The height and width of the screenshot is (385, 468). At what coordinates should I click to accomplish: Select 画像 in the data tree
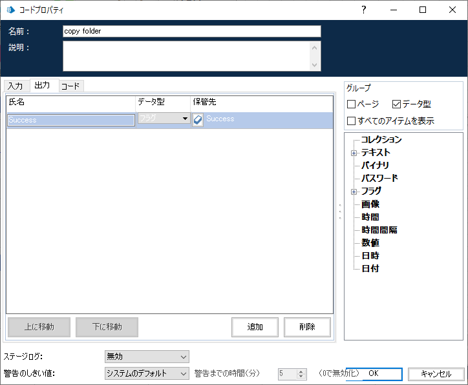coord(370,204)
